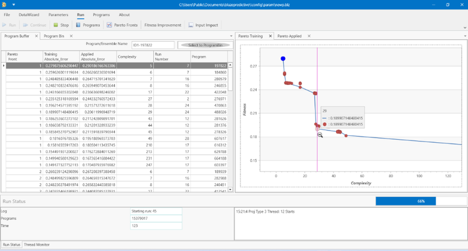The height and width of the screenshot is (251, 468).
Task: Select the blue point on Pareto chart
Action: tap(283, 59)
